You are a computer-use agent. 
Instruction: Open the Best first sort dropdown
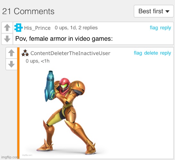tap(154, 11)
